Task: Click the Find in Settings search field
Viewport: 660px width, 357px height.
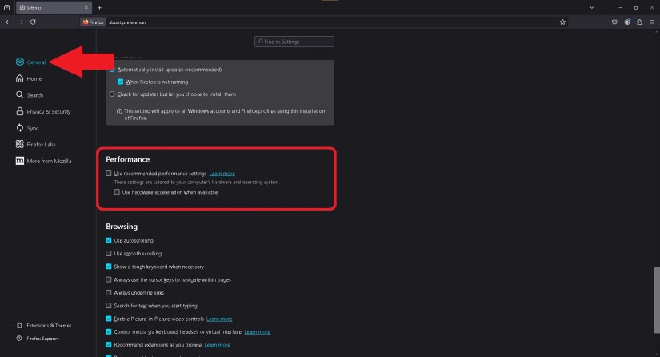Action: [x=294, y=42]
